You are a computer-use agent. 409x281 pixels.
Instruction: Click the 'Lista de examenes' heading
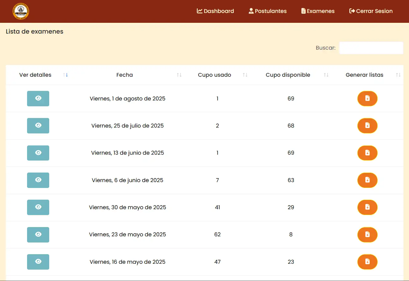pos(34,31)
